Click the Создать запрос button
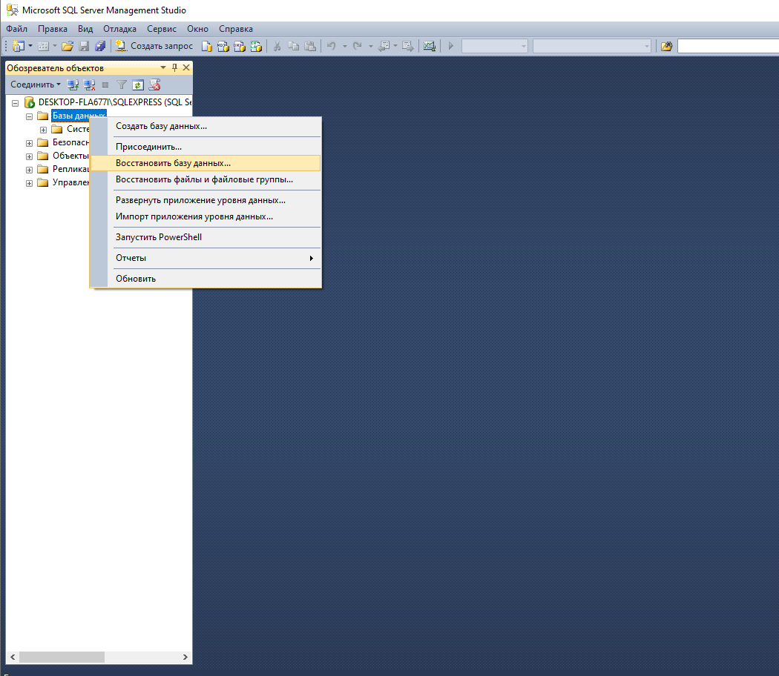This screenshot has height=676, width=779. [x=154, y=46]
